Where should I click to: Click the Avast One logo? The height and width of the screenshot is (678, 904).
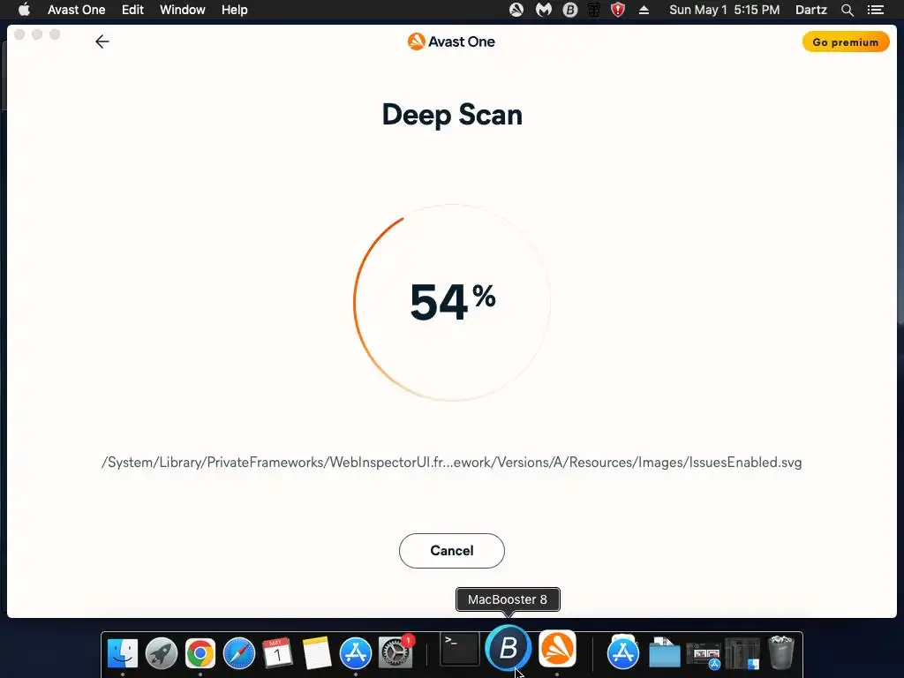pyautogui.click(x=451, y=41)
